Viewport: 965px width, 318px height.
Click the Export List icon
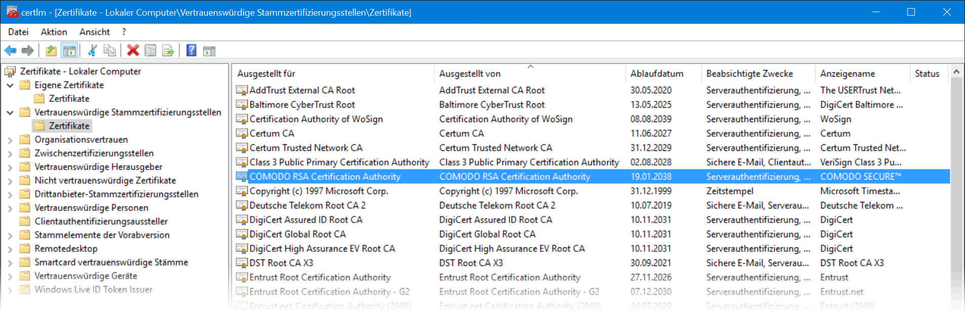(x=168, y=50)
